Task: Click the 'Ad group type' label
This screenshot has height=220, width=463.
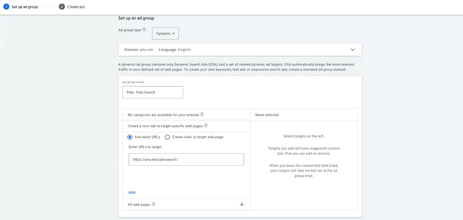Action: pos(130,30)
